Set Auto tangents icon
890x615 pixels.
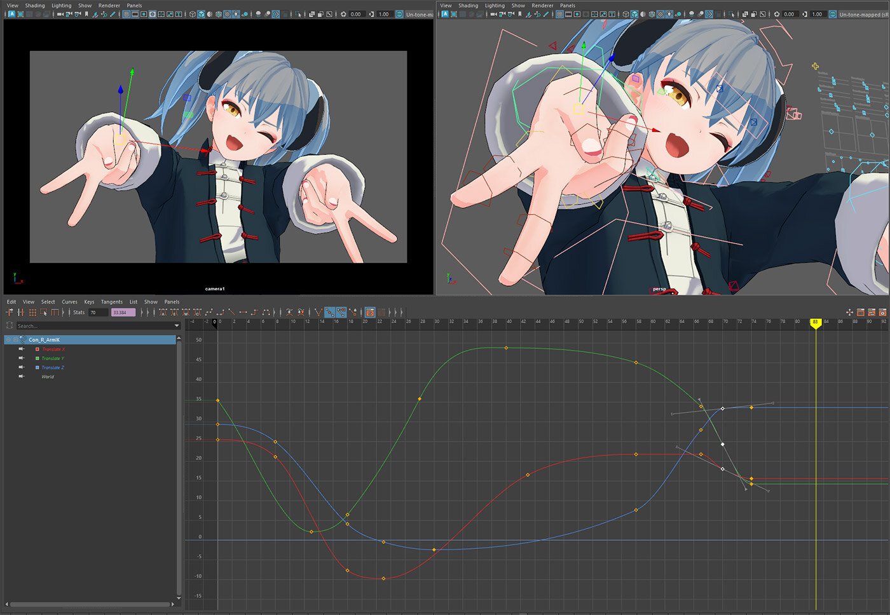point(163,312)
